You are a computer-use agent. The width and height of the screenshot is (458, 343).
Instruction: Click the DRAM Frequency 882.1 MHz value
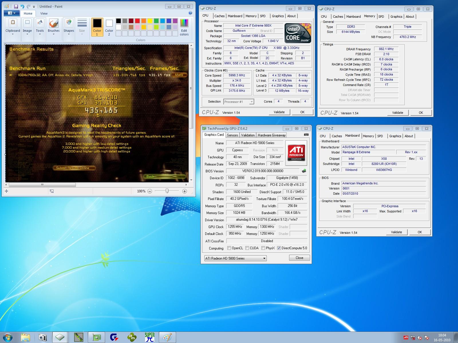(386, 49)
